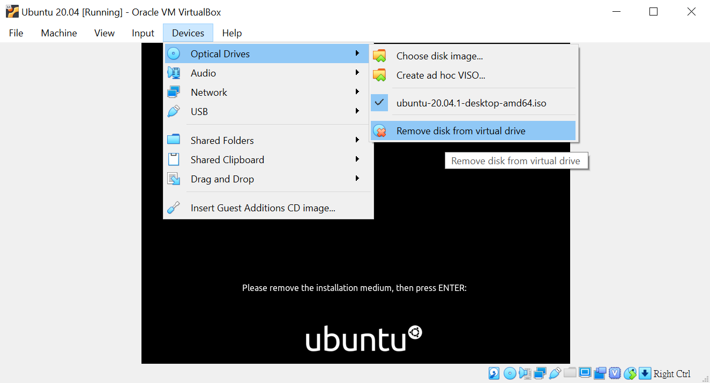Click the USB label in Devices menu
The width and height of the screenshot is (710, 383).
[199, 112]
